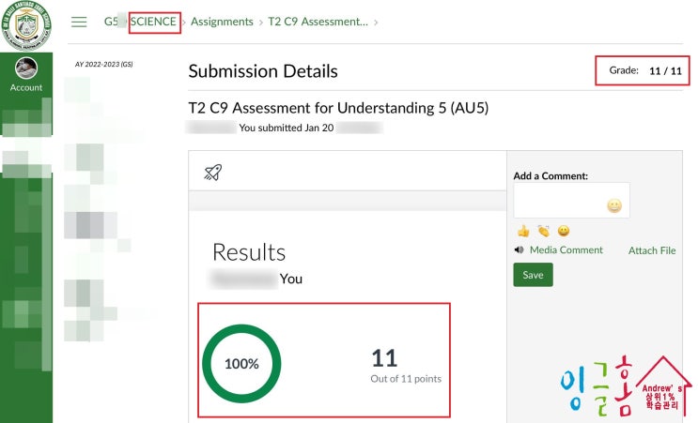This screenshot has height=423, width=698.
Task: Open the T2 C9 Assessment breadcrumb
Action: [318, 22]
